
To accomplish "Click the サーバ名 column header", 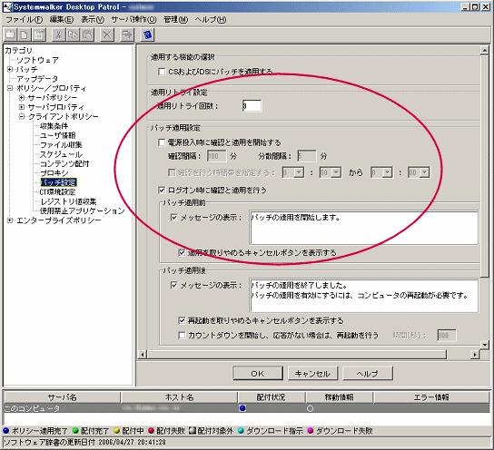I will point(62,397).
